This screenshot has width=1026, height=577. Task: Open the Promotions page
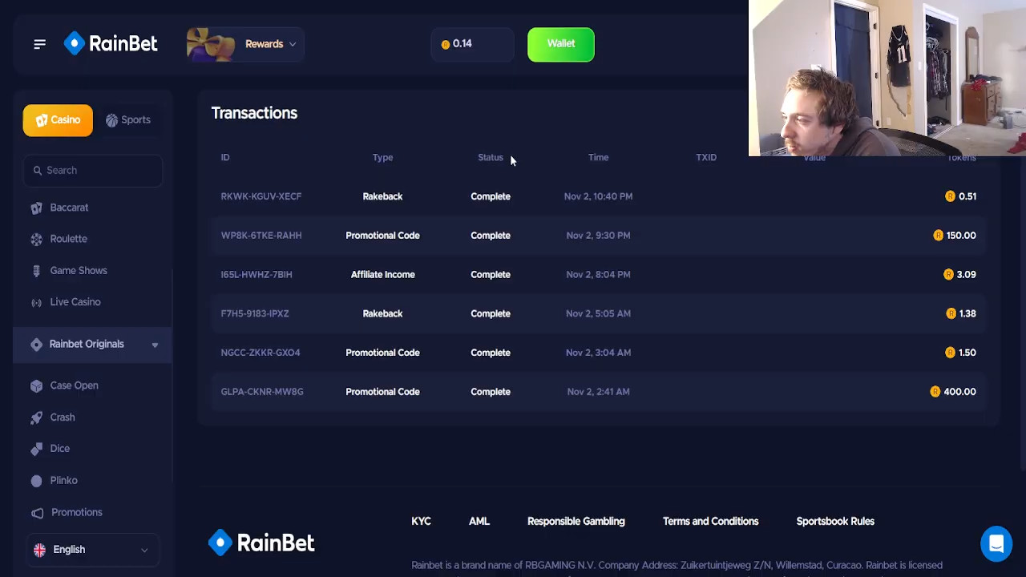click(76, 512)
